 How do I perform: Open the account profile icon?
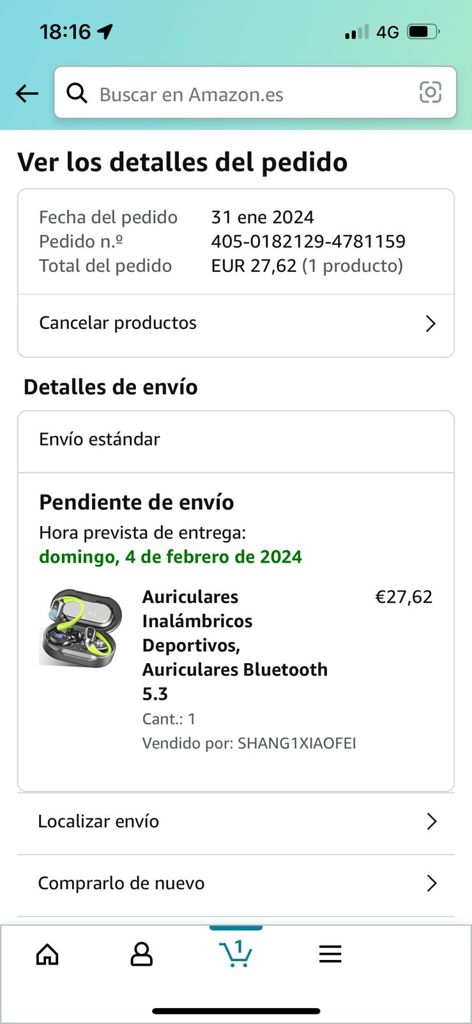(x=141, y=954)
